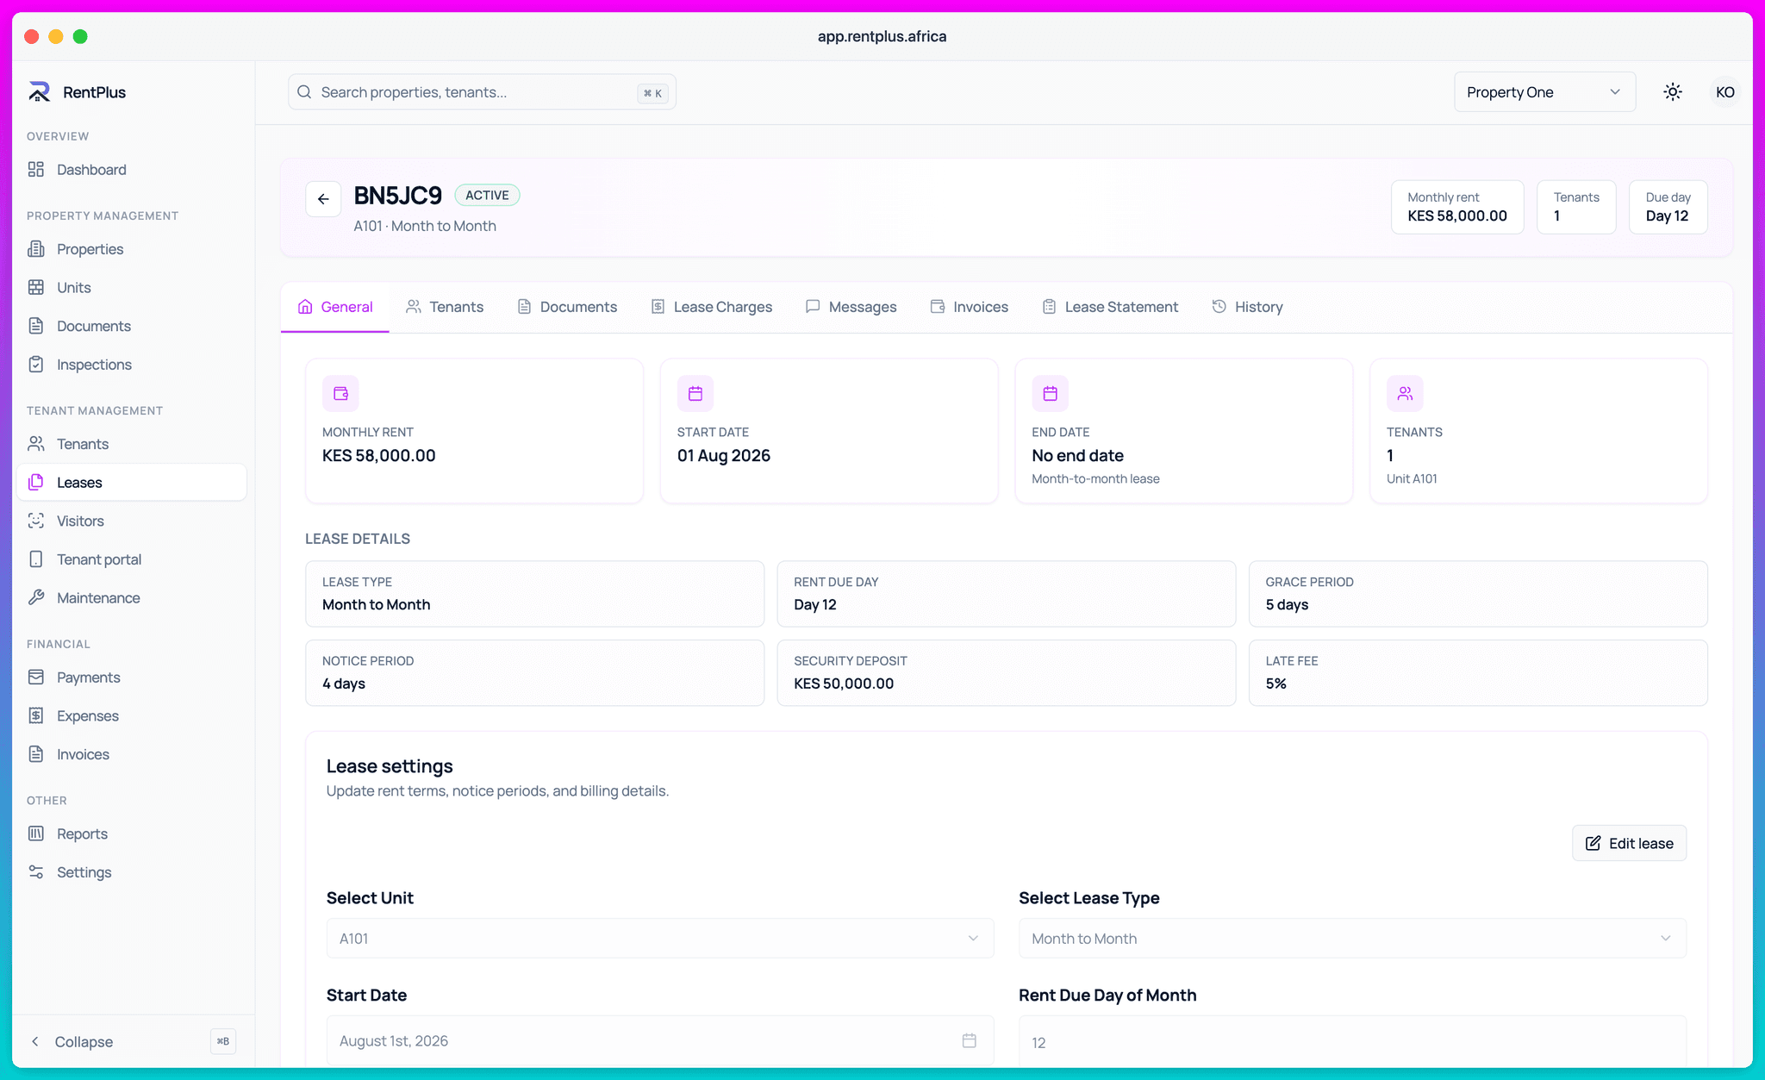The width and height of the screenshot is (1765, 1080).
Task: Switch to Invoices tab
Action: [x=970, y=307]
